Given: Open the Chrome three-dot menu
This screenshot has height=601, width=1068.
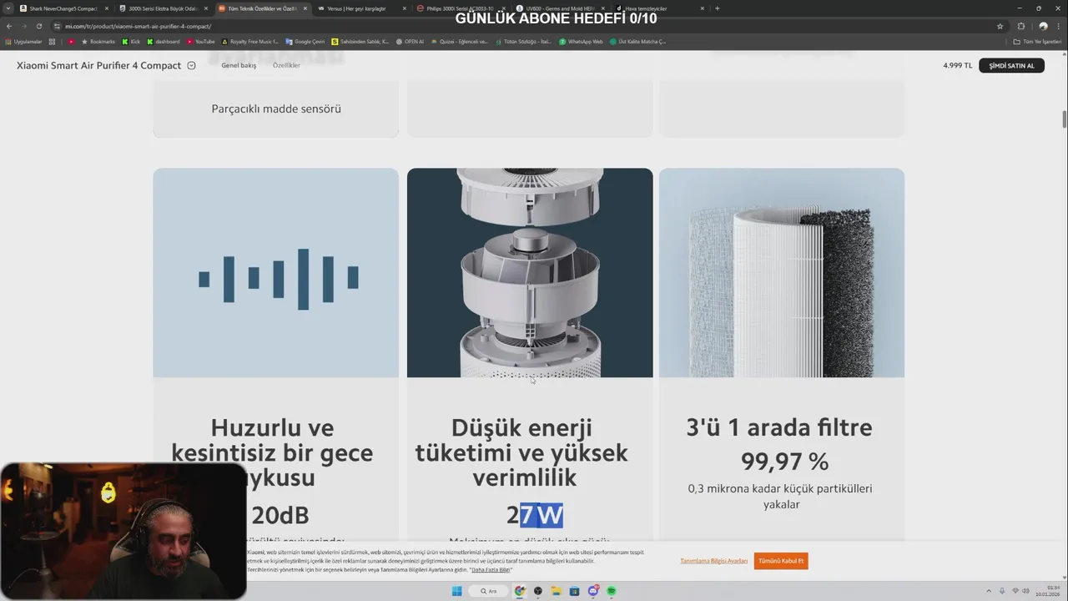Looking at the screenshot, I should pyautogui.click(x=1060, y=26).
